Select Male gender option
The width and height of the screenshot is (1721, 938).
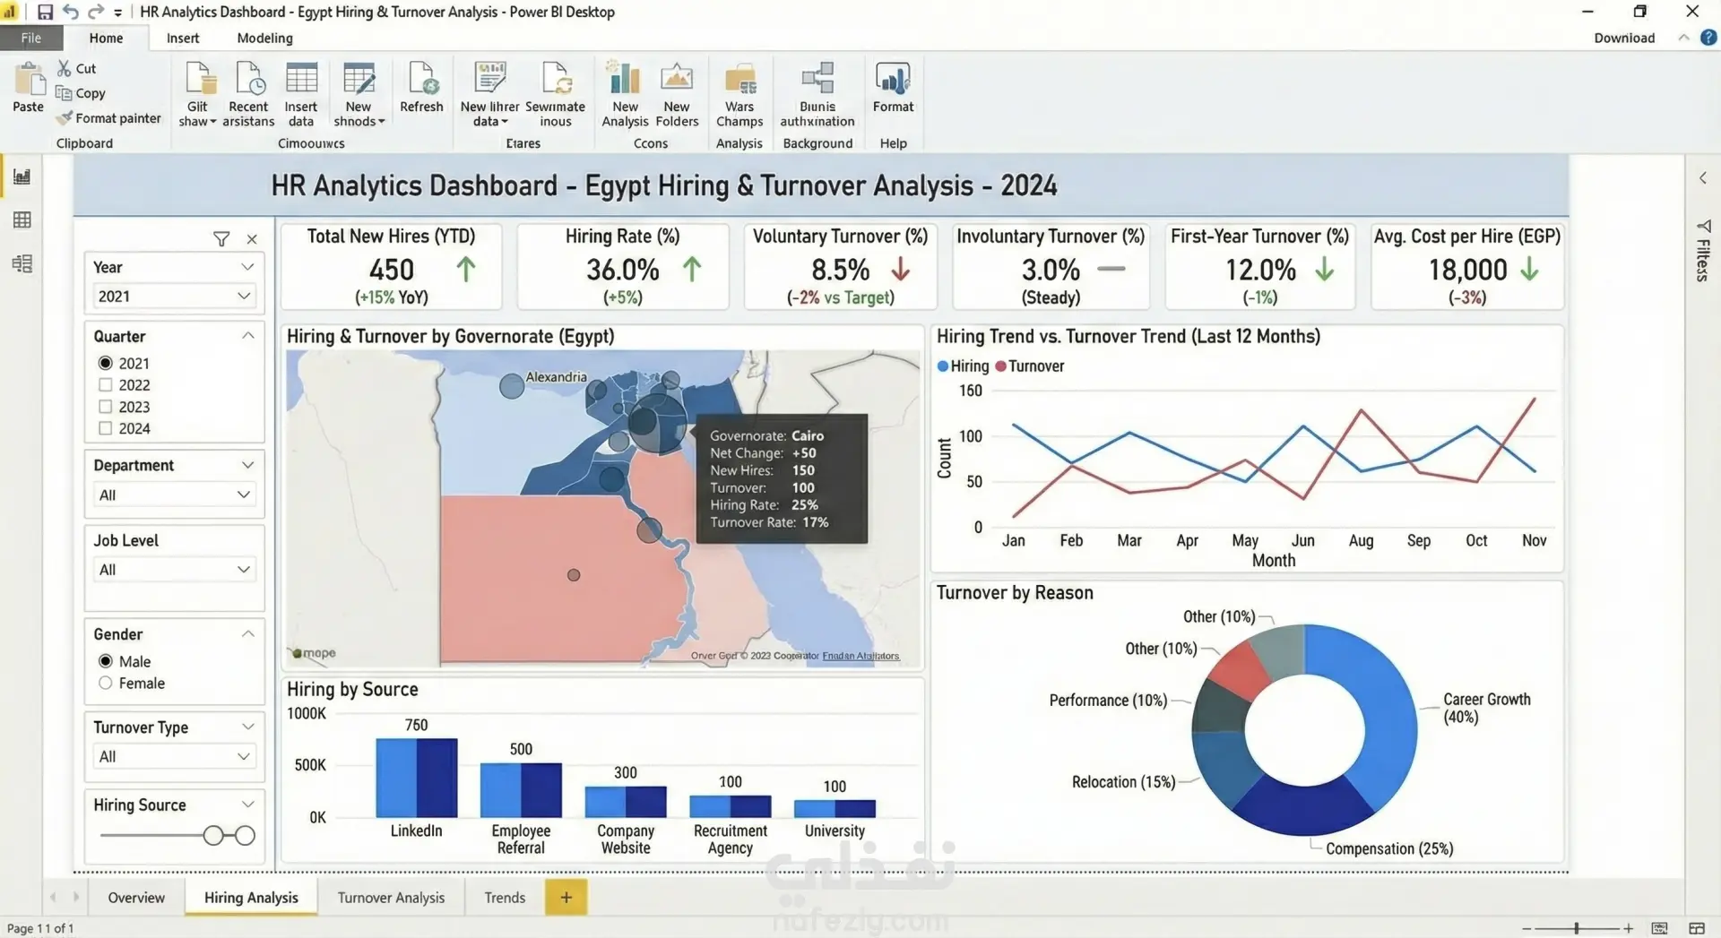click(105, 661)
